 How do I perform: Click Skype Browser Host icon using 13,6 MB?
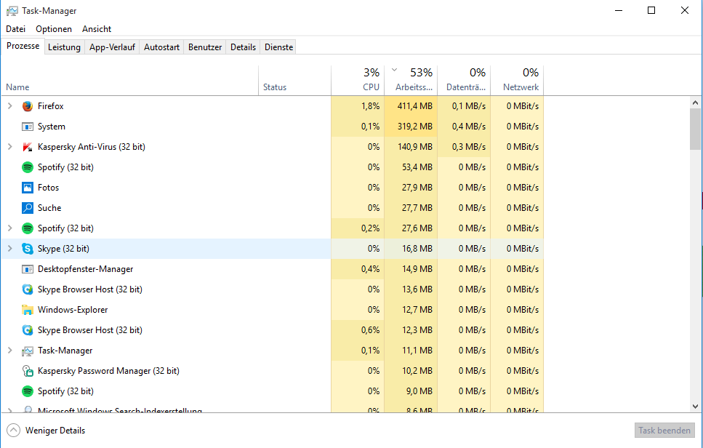point(28,289)
